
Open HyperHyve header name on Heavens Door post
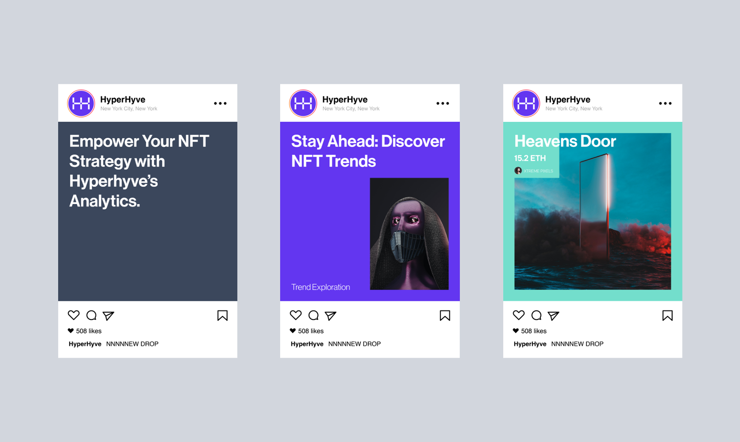tap(568, 99)
